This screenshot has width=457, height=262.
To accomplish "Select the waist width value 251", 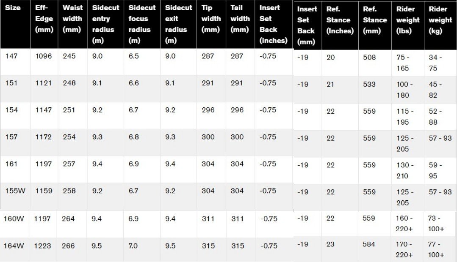I will tap(69, 110).
